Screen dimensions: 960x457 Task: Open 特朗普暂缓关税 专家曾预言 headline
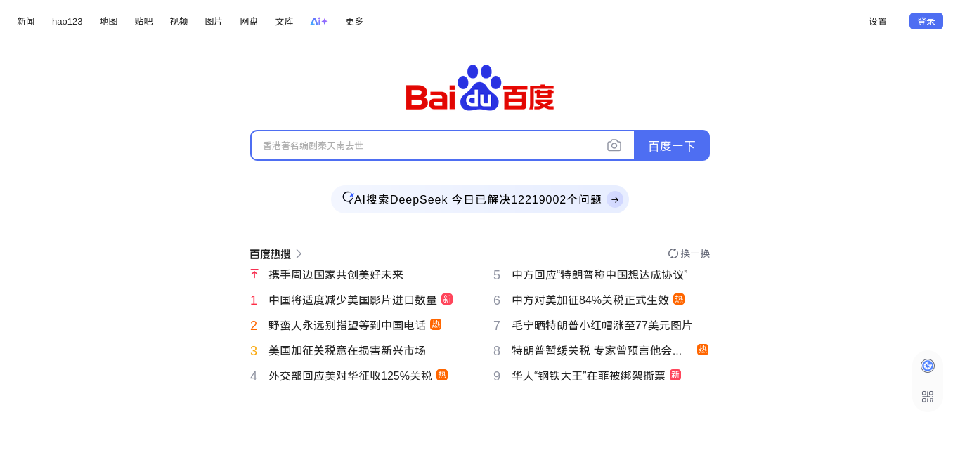coord(597,350)
